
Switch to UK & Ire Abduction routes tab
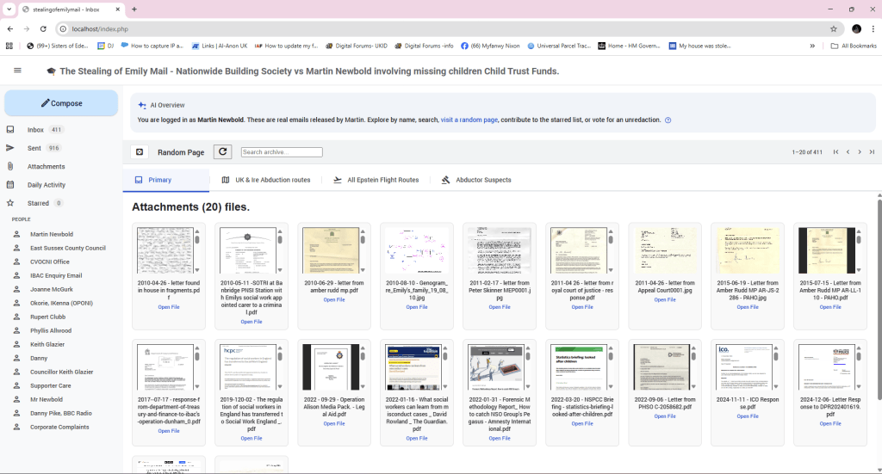(264, 180)
